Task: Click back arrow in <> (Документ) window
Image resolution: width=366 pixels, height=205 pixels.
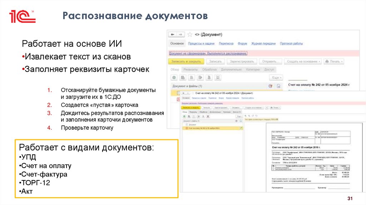Action: [x=173, y=35]
